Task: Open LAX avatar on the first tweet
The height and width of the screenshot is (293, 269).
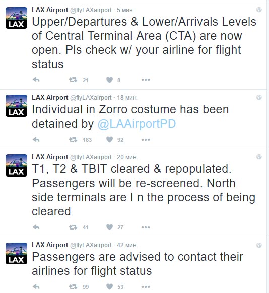Action: 16,18
